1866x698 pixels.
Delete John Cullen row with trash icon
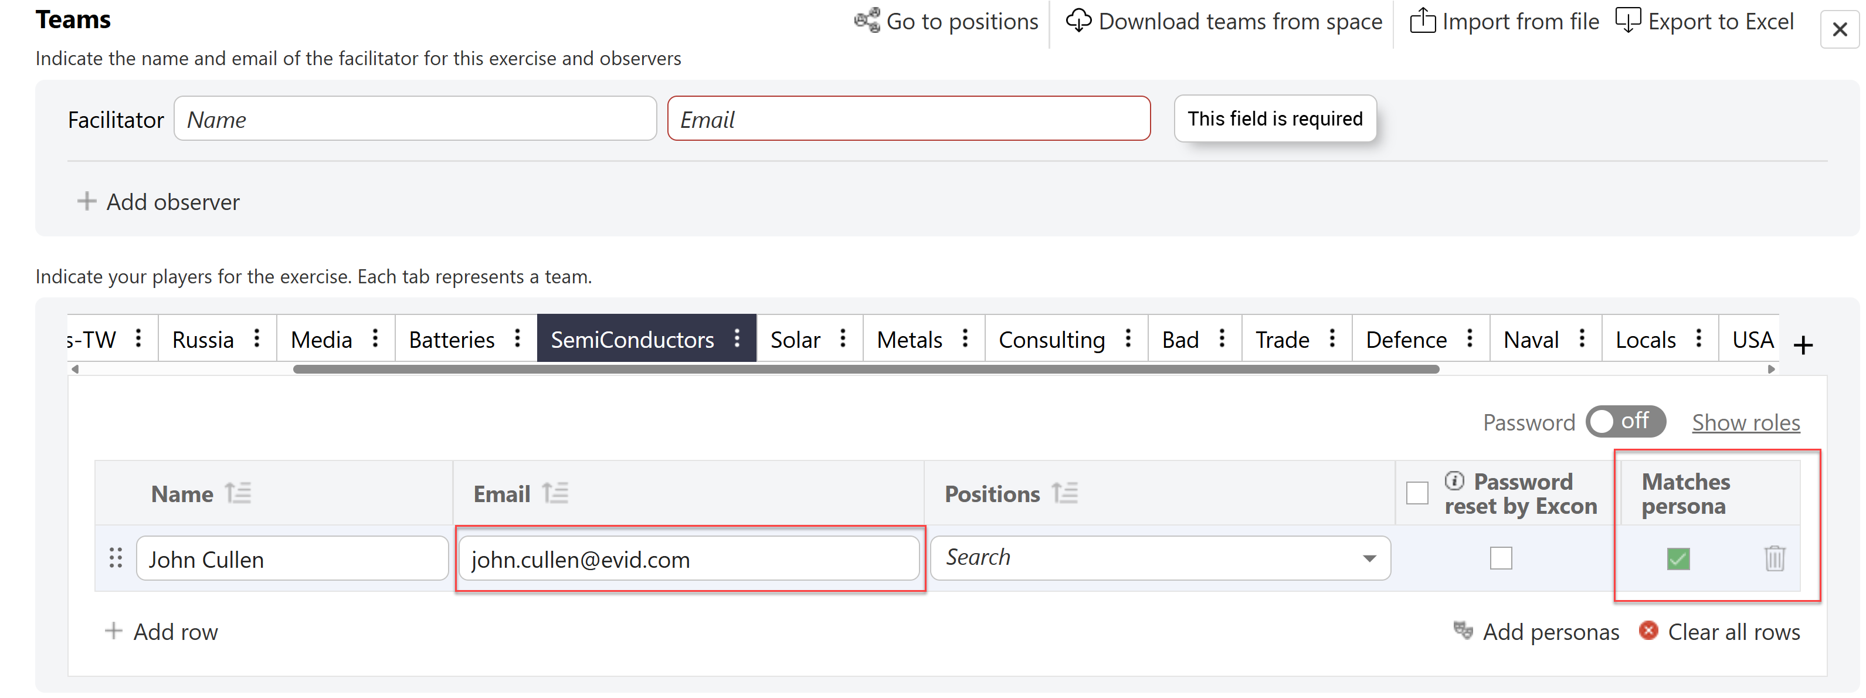[x=1774, y=558]
